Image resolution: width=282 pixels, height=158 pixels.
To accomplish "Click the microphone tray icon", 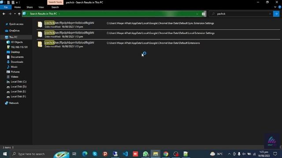I will [x=239, y=154].
